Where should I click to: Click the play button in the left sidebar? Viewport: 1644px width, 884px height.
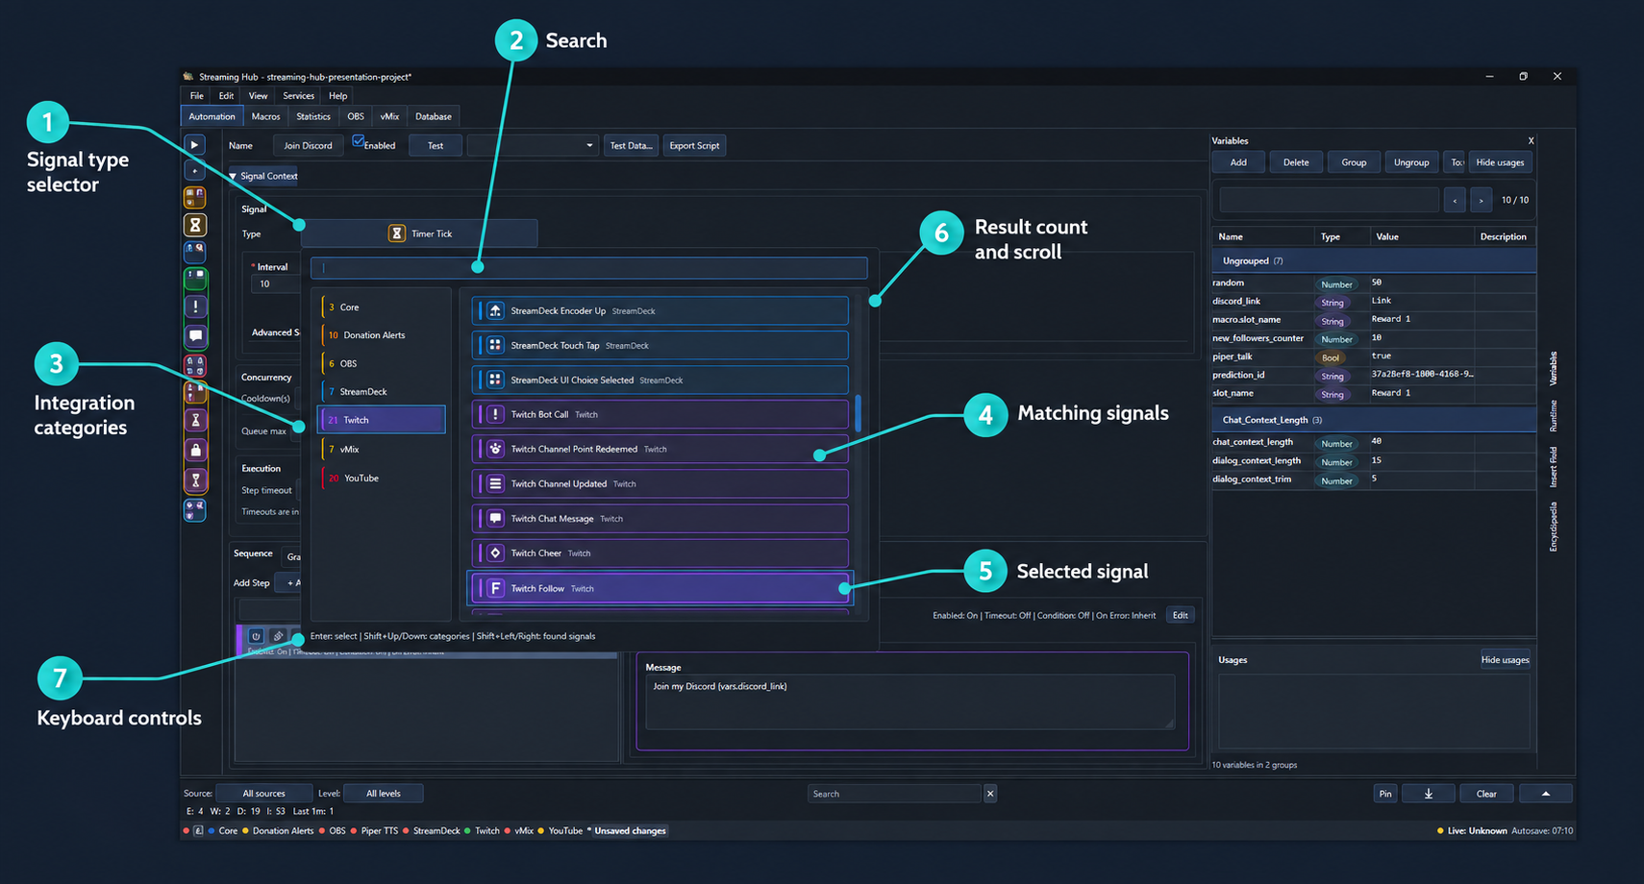coord(194,145)
